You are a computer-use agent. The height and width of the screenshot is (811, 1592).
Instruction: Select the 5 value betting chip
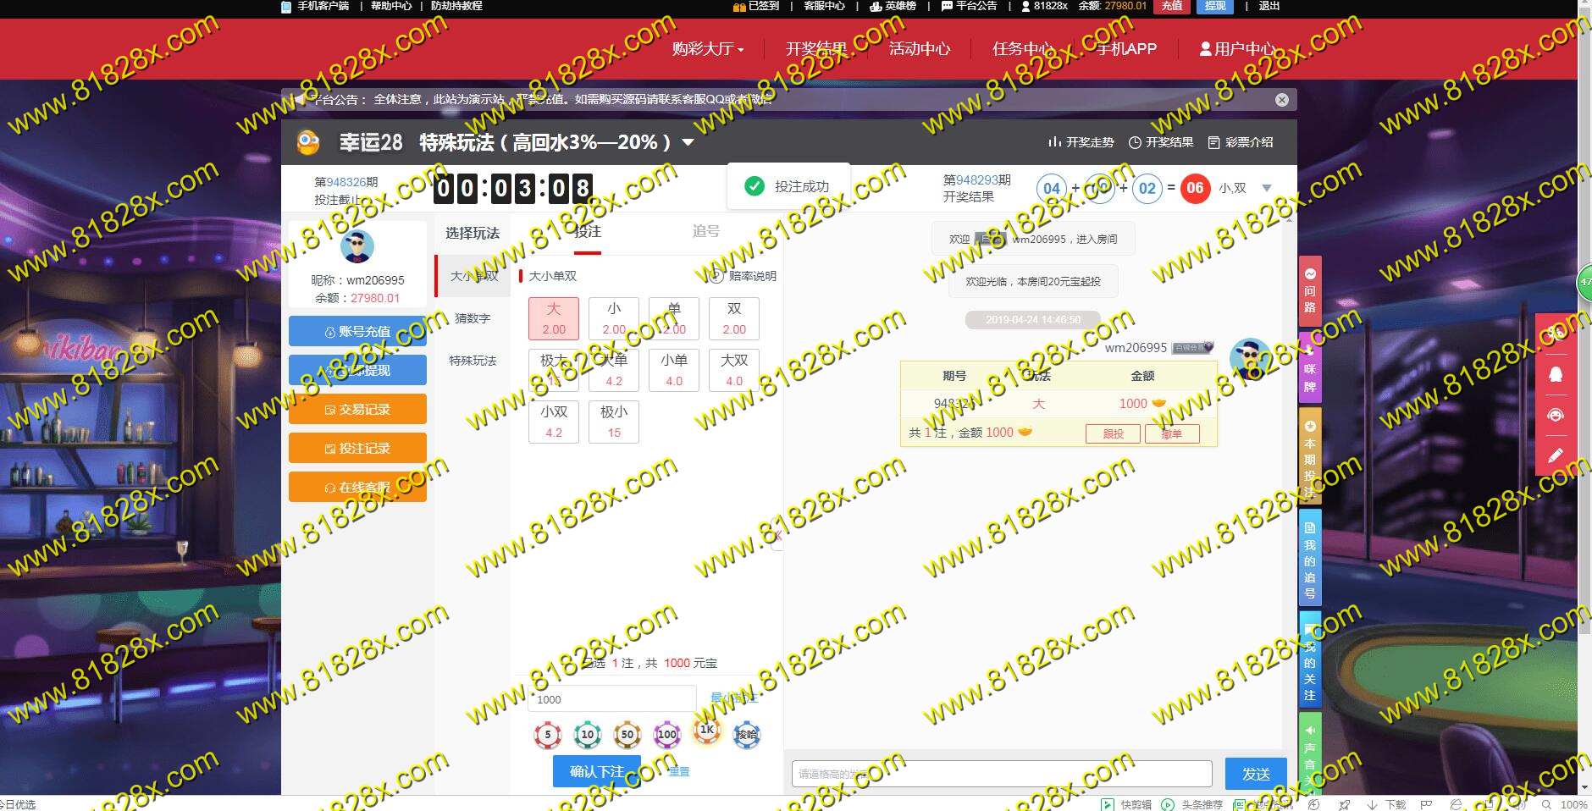[548, 735]
